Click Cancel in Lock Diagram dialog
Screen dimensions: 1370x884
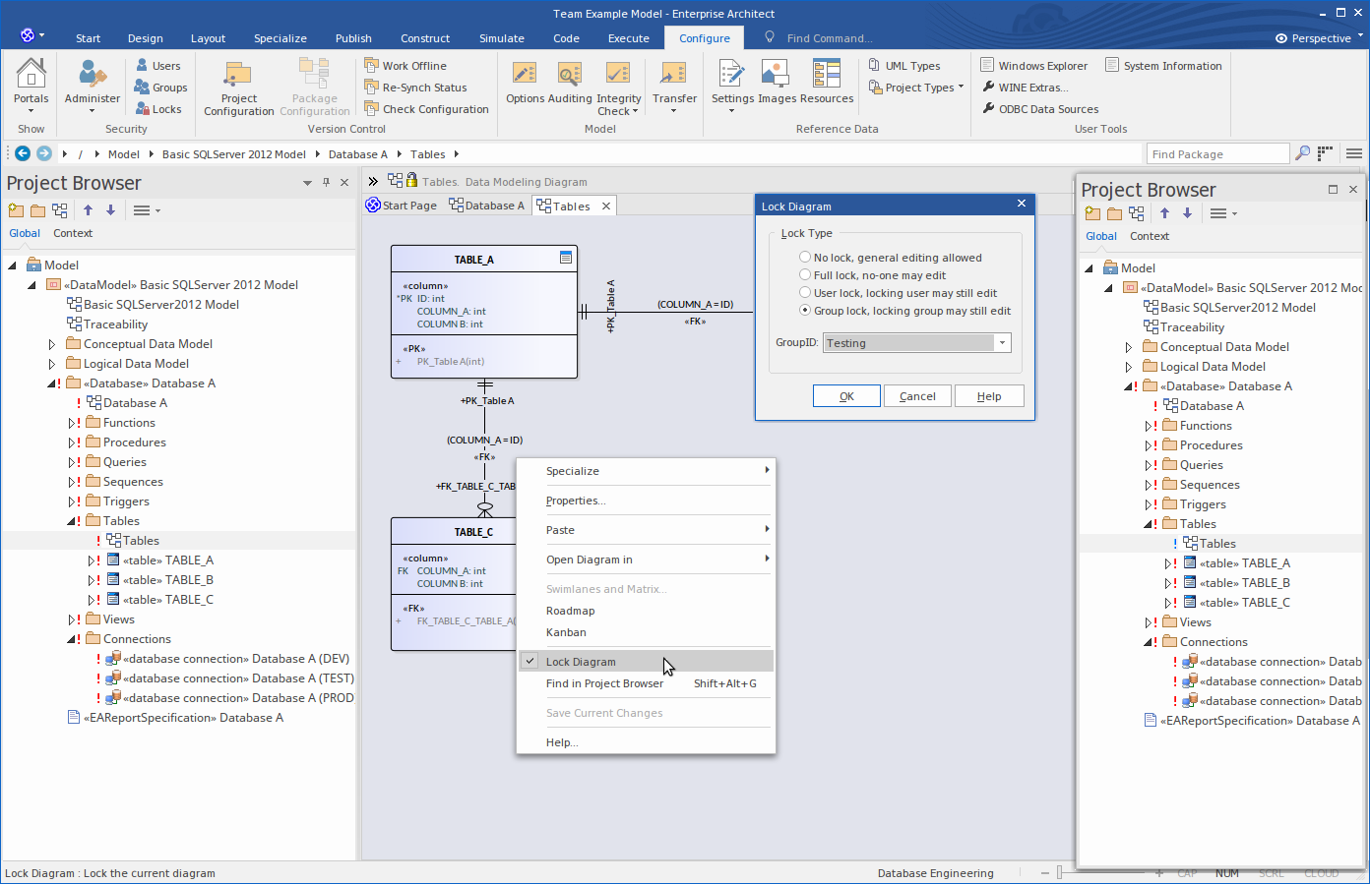(917, 396)
